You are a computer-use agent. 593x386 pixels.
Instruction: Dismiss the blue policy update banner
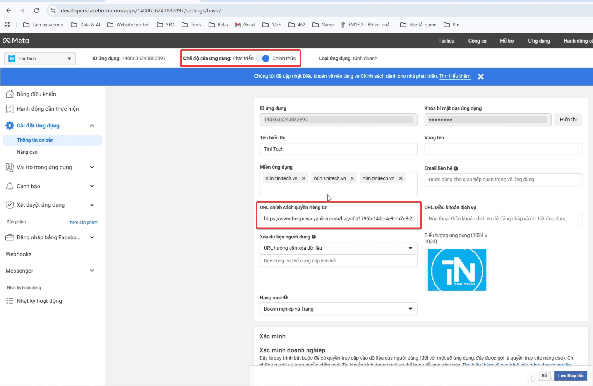pos(481,77)
